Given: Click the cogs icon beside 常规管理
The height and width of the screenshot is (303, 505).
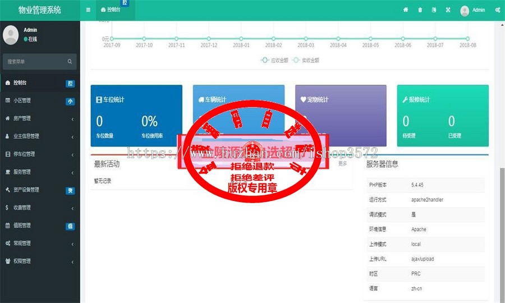Looking at the screenshot, I should (8, 244).
